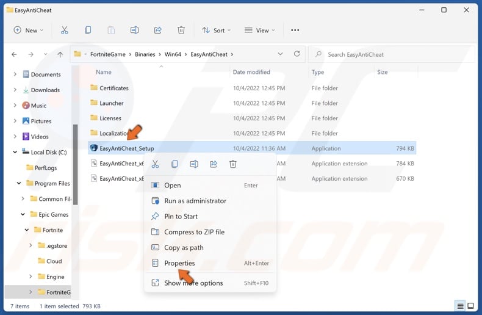Click the Cut icon in the top toolbar
The width and height of the screenshot is (482, 315).
pos(64,30)
